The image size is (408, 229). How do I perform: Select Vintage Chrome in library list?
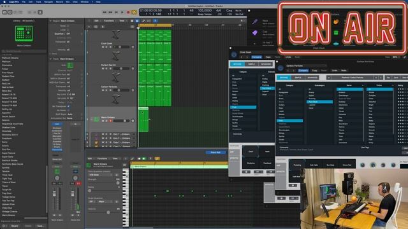(x=10, y=212)
